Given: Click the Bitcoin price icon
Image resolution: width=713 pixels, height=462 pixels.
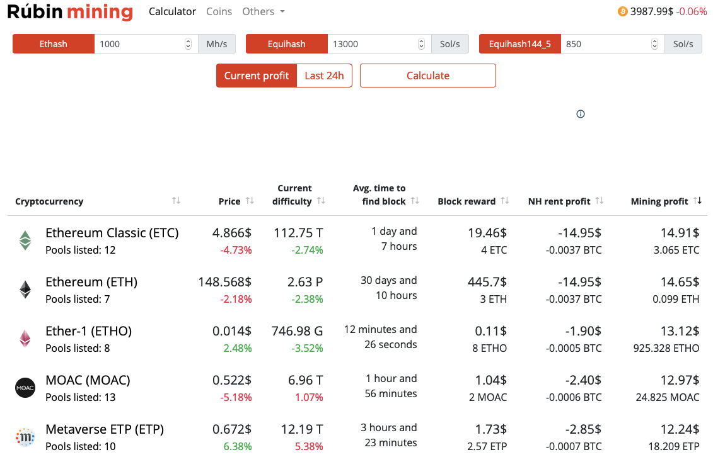Looking at the screenshot, I should 622,11.
